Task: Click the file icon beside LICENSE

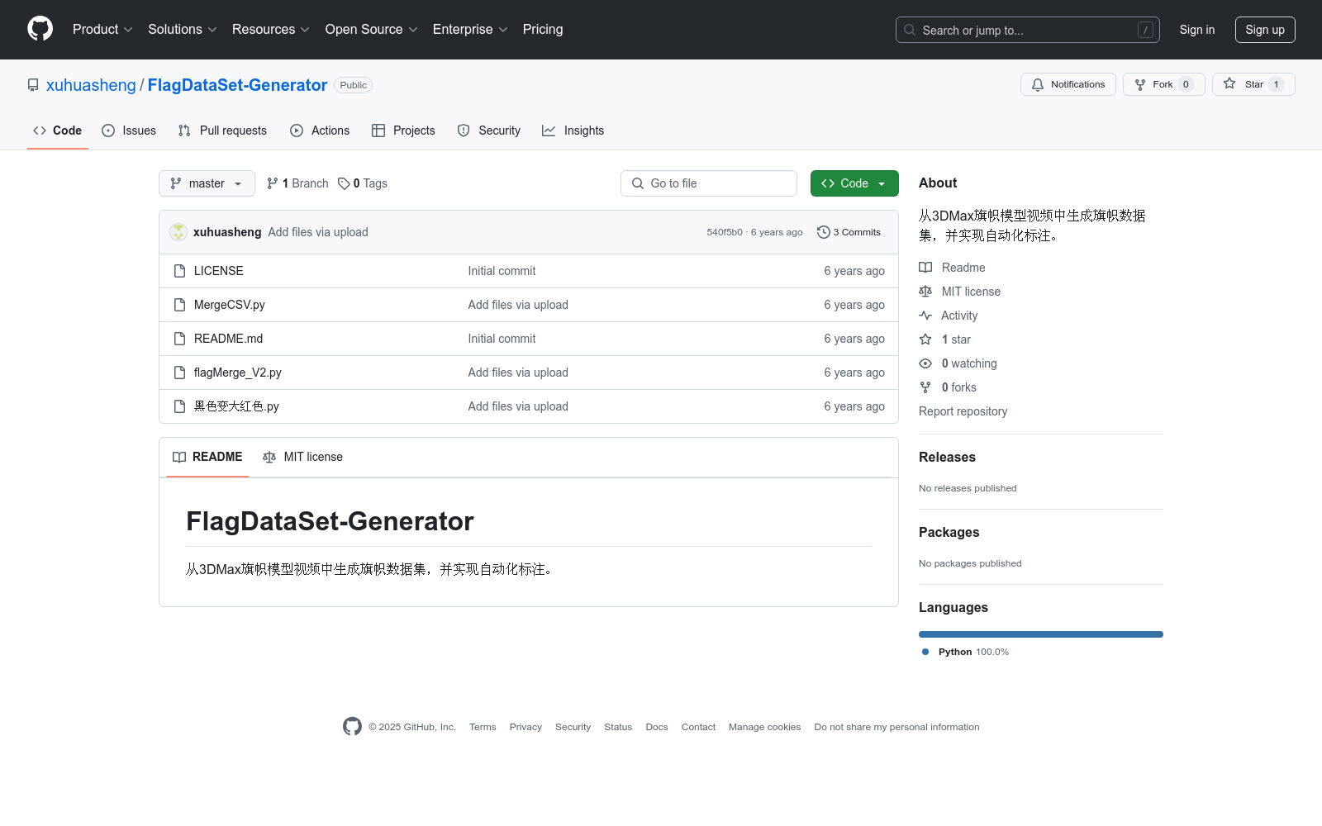Action: 179,271
